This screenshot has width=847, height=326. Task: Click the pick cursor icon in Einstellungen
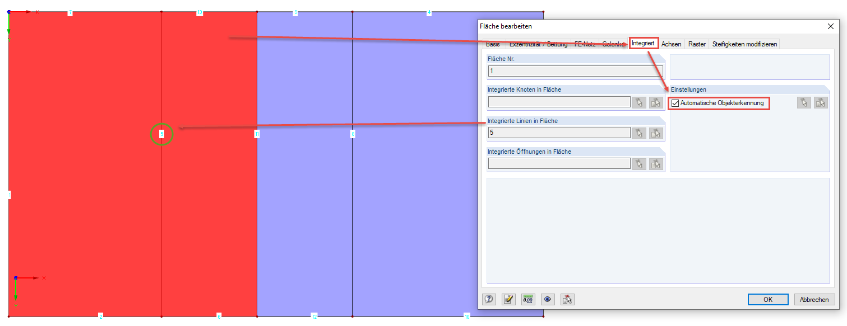pyautogui.click(x=804, y=102)
